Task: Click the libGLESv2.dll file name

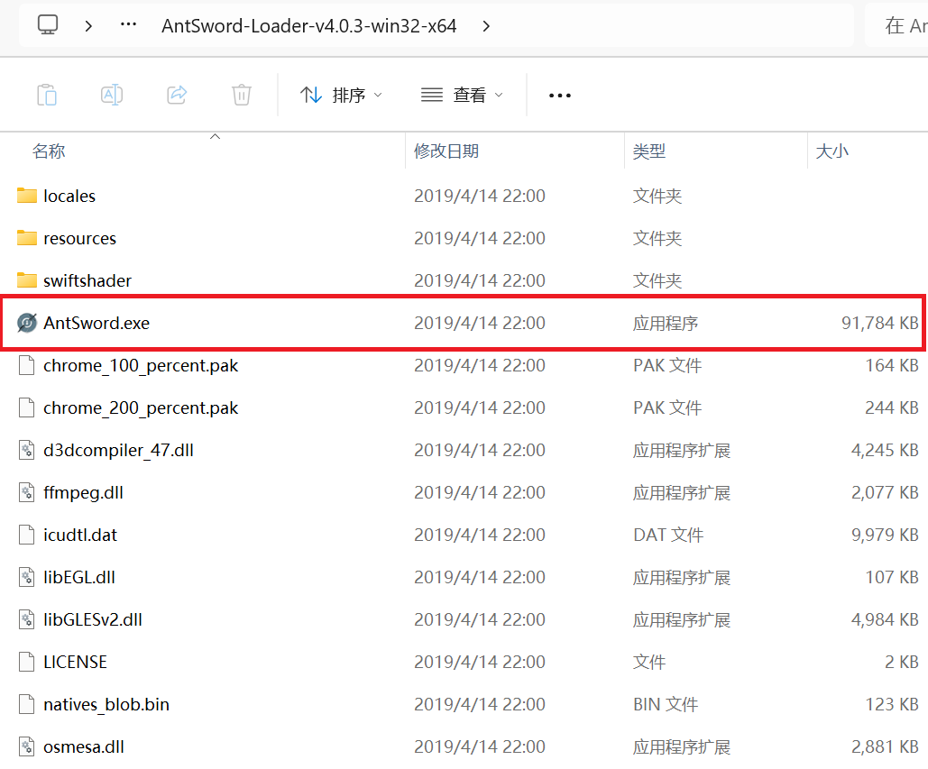Action: 93,619
